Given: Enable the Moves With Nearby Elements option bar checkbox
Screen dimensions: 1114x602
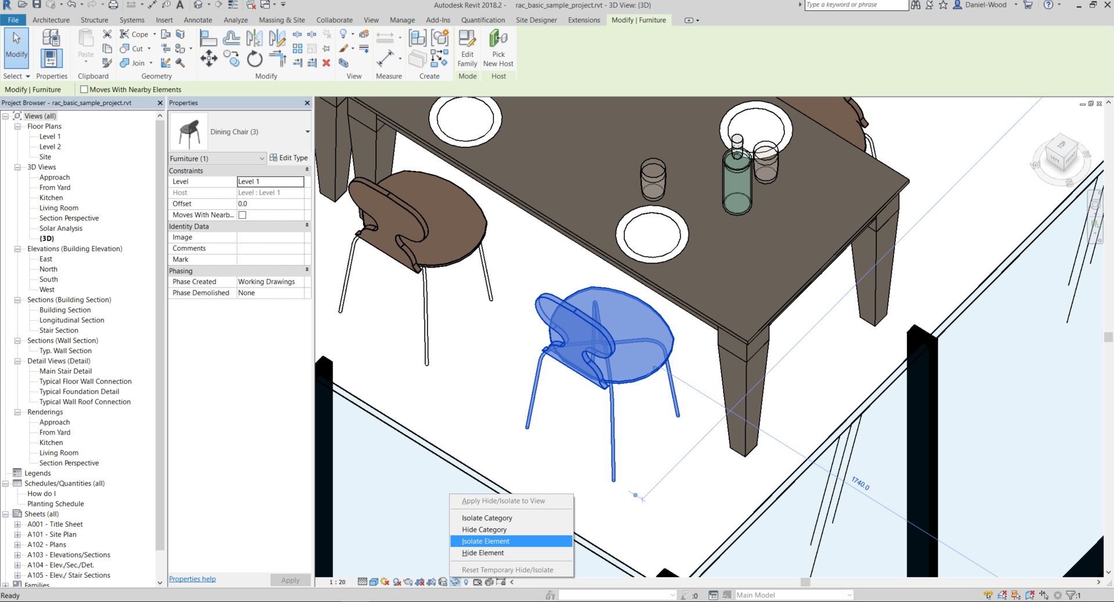Looking at the screenshot, I should click(84, 89).
